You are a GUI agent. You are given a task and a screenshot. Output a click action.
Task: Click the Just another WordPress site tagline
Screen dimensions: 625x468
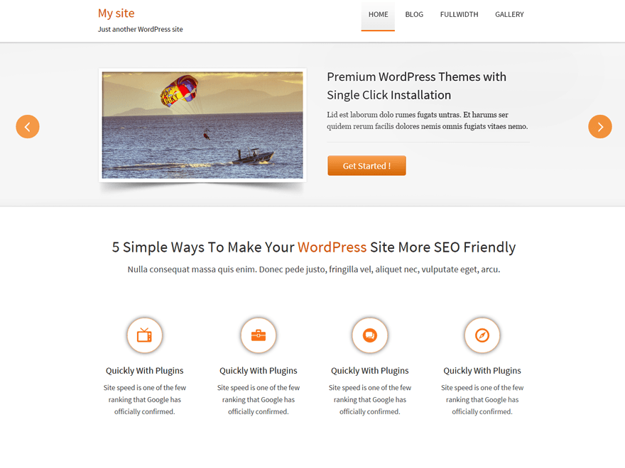pos(141,30)
